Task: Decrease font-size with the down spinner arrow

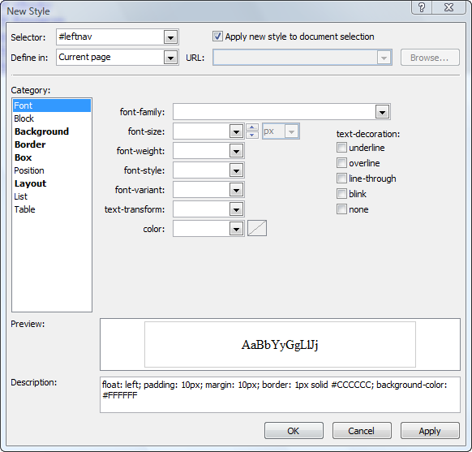Action: click(x=252, y=135)
